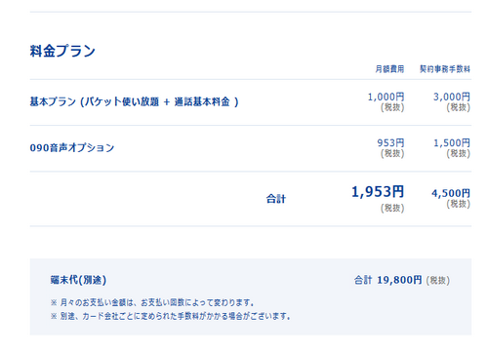
Task: Click the 契約事務手数料 column header
Action: [445, 69]
